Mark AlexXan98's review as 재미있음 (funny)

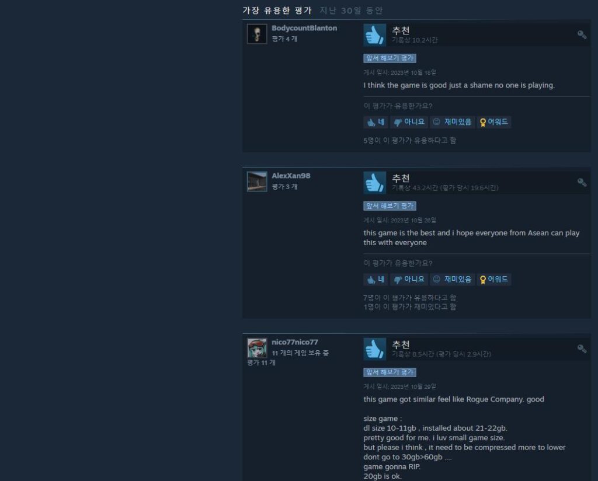point(453,280)
